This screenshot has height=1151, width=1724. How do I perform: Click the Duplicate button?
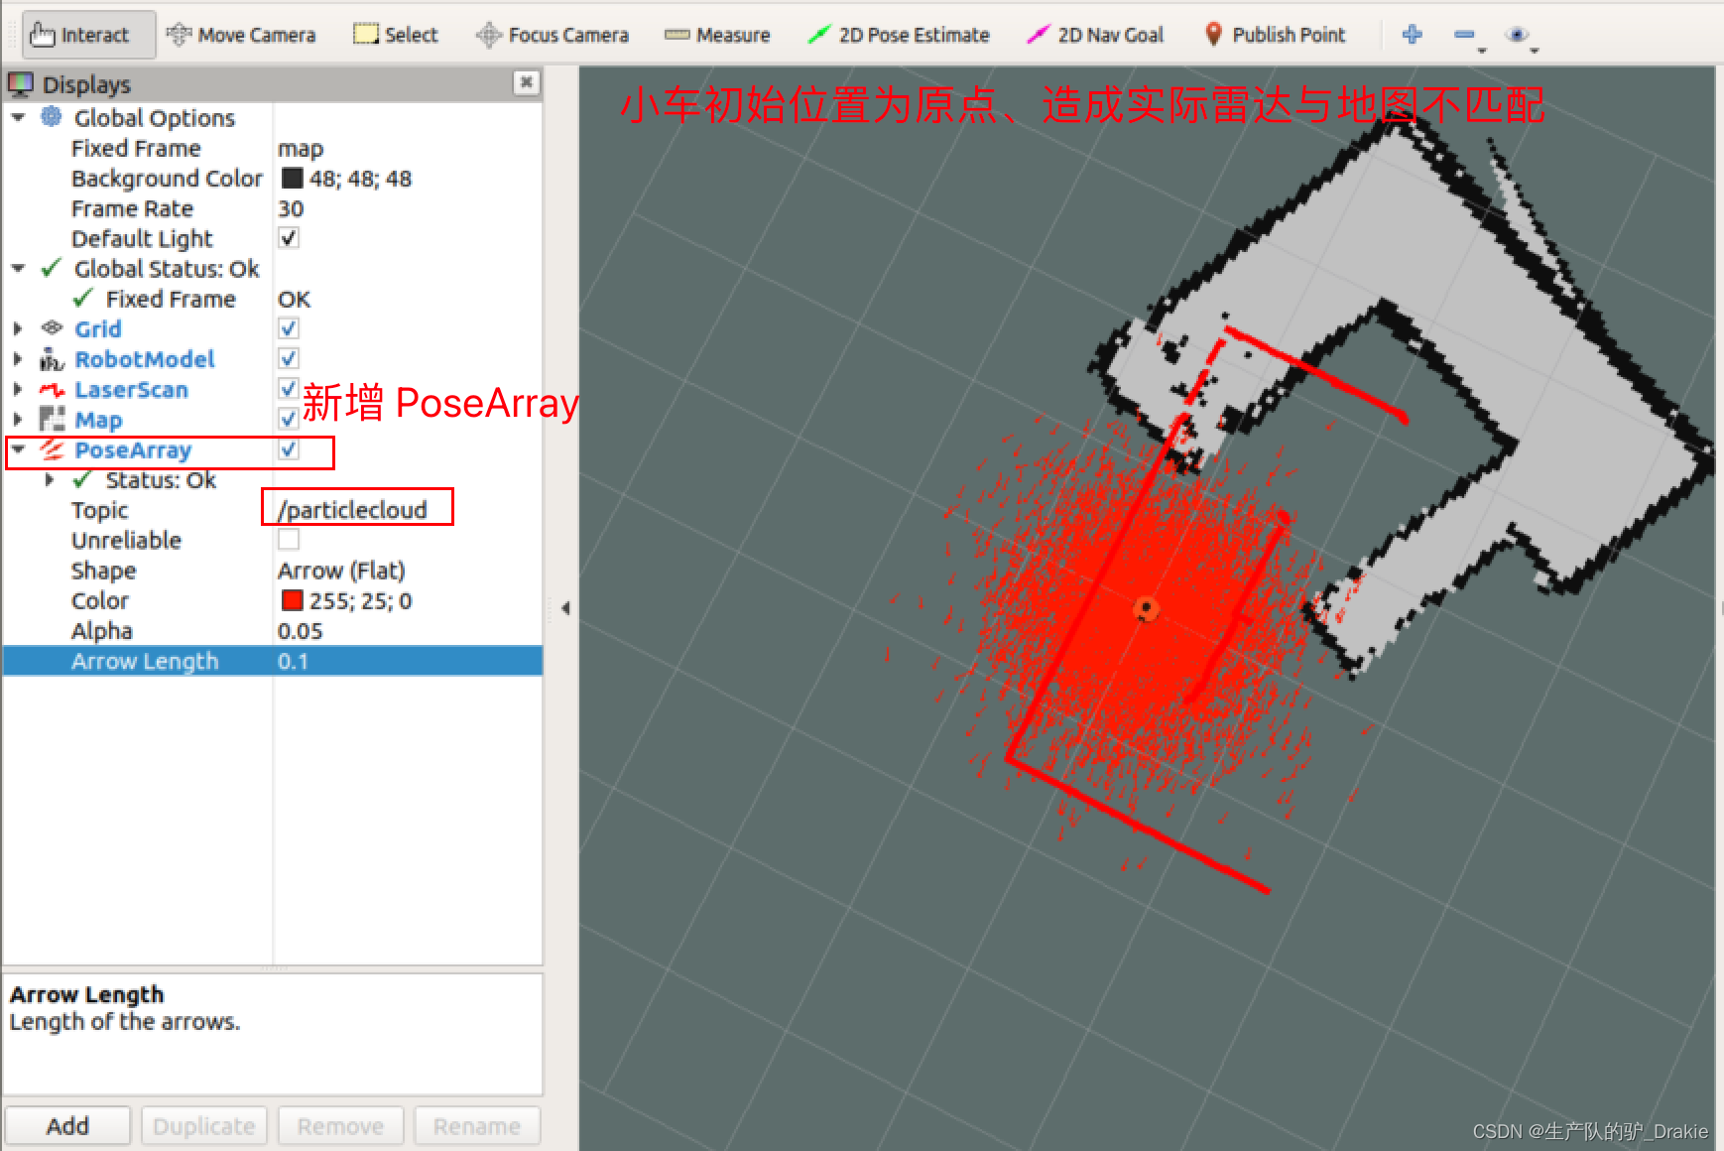pos(204,1126)
